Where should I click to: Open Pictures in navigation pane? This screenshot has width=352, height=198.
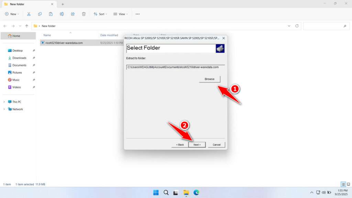click(x=17, y=73)
